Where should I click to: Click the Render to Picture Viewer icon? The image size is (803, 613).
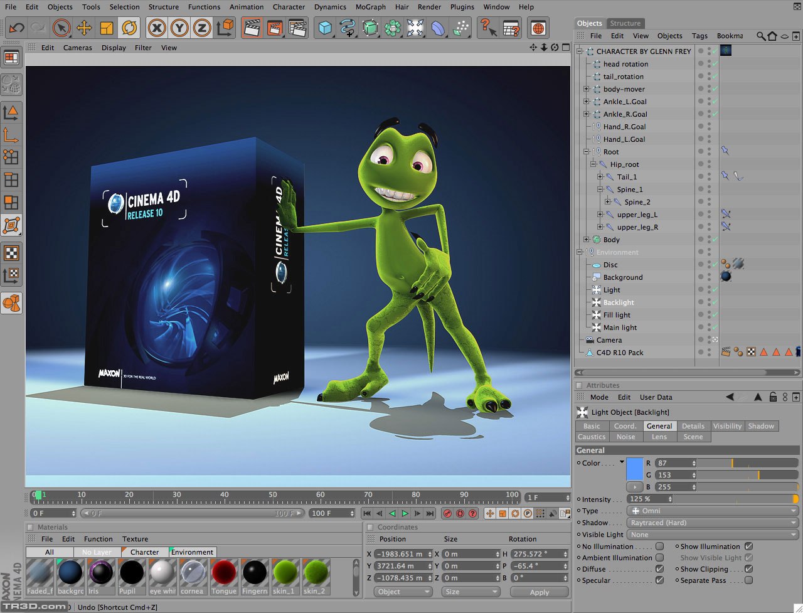[274, 28]
